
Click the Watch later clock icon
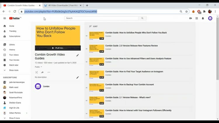tap(5, 65)
